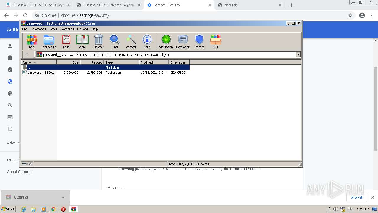Open Find with the magnifier icon
The width and height of the screenshot is (378, 213).
coord(115,41)
